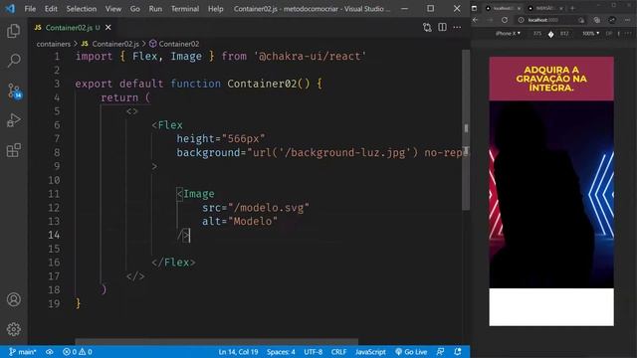
Task: Select language mode 'JavaScript'
Action: [370, 352]
